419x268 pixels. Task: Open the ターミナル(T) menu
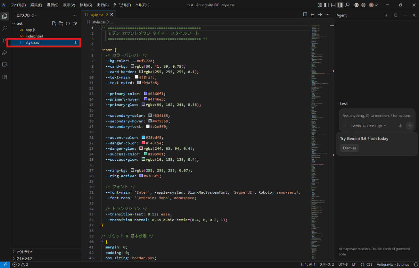tap(122, 5)
